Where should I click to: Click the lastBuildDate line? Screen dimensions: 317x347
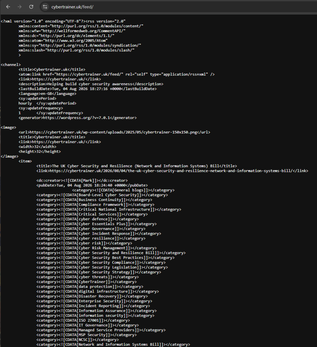click(88, 89)
